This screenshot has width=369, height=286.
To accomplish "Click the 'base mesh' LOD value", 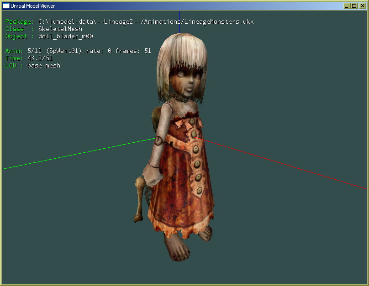I will coord(44,66).
